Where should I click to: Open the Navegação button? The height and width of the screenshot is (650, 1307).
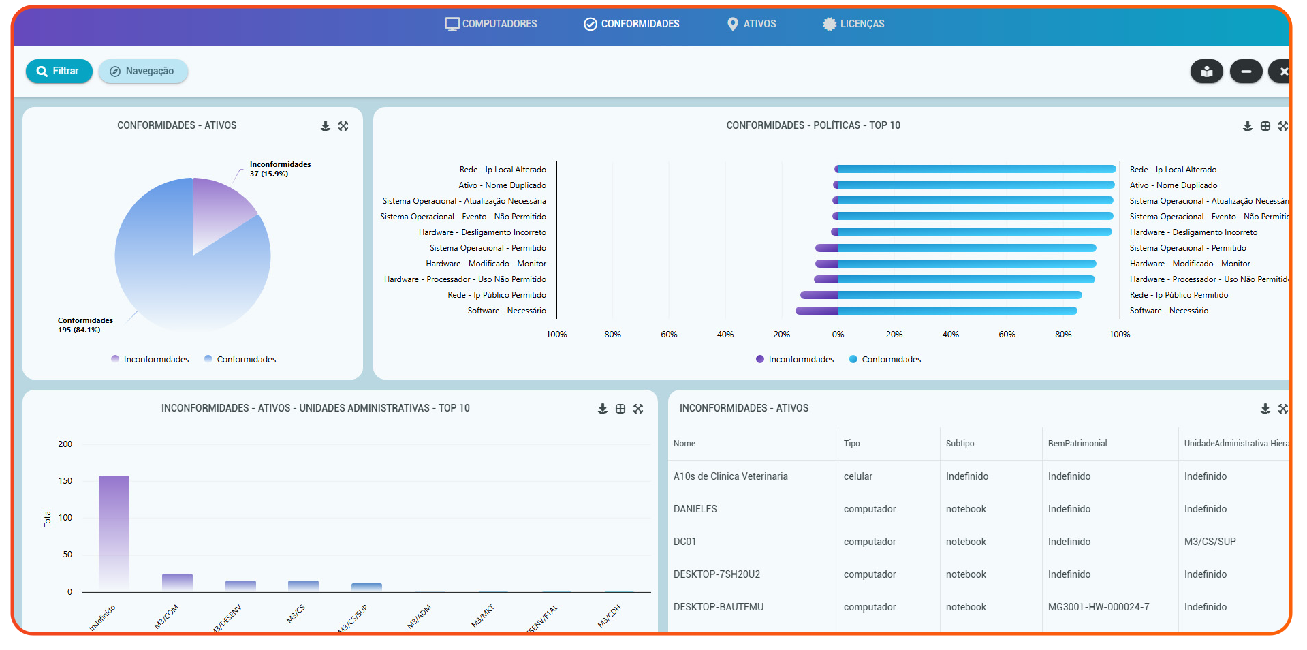pyautogui.click(x=143, y=71)
